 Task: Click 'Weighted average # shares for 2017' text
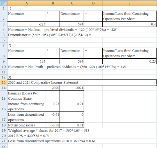[49, 130]
